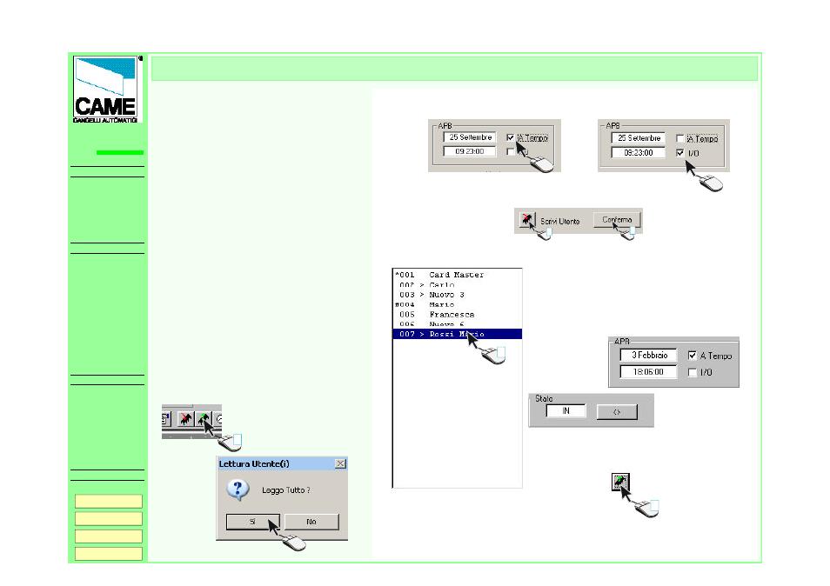The width and height of the screenshot is (830, 586).
Task: Click the icon button beside the Scrivi Utente label
Action: click(526, 219)
